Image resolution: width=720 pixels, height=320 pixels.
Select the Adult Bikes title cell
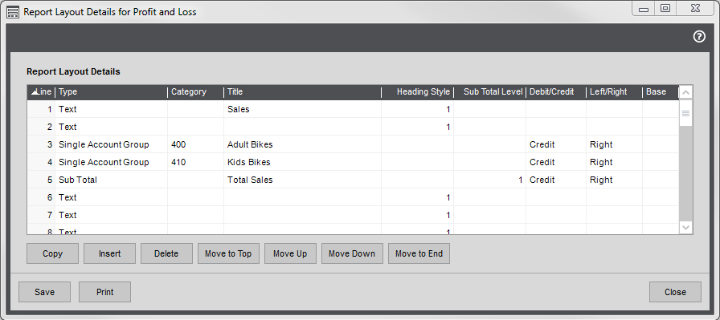pos(303,144)
